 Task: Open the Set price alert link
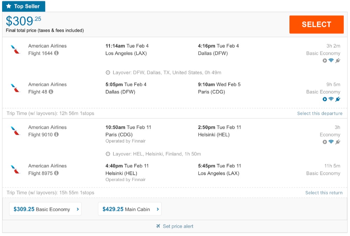pyautogui.click(x=178, y=226)
